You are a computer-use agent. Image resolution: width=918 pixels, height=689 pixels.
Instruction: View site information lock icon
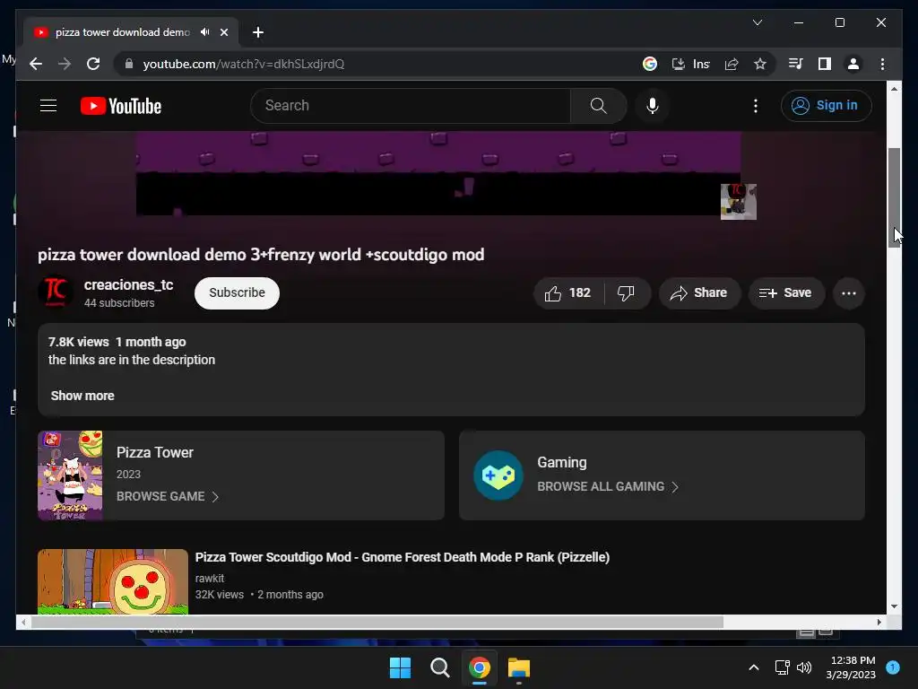(129, 64)
